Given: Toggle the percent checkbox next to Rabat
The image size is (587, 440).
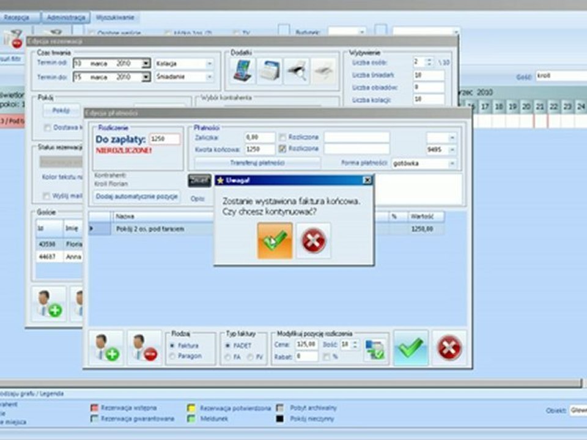Looking at the screenshot, I should point(327,356).
